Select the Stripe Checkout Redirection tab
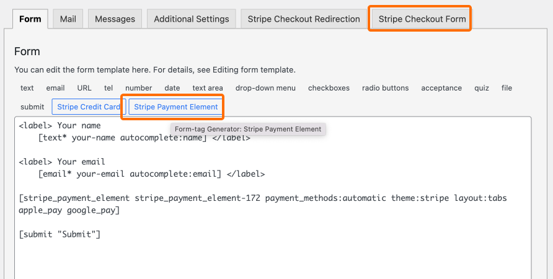 pyautogui.click(x=304, y=19)
